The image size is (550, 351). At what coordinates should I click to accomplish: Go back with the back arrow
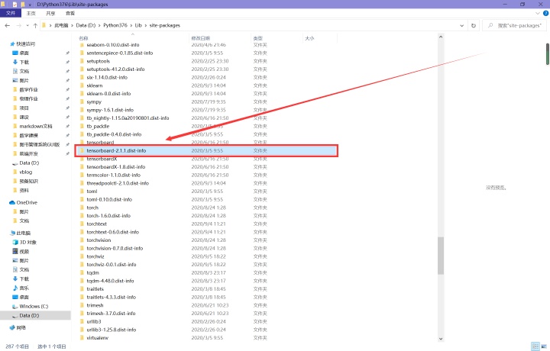[8, 26]
